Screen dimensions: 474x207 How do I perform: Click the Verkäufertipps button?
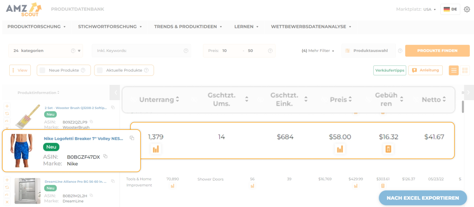(x=390, y=70)
